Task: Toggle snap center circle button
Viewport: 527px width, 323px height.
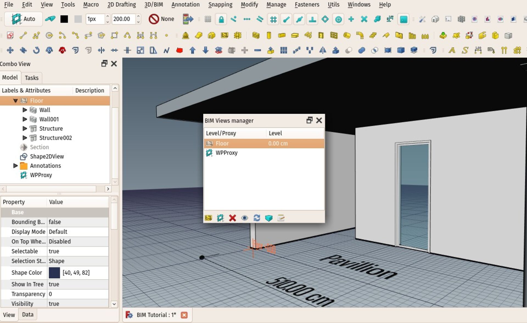Action: click(338, 19)
